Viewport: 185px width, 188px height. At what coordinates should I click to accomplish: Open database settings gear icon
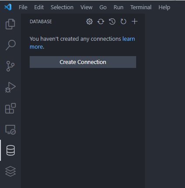point(89,21)
